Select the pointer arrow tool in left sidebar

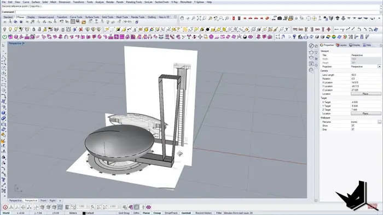pos(3,45)
